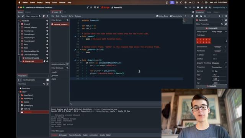Attach script icon in the Scene dock toolbar
Image resolution: width=245 pixels, height=138 pixels.
(44, 16)
